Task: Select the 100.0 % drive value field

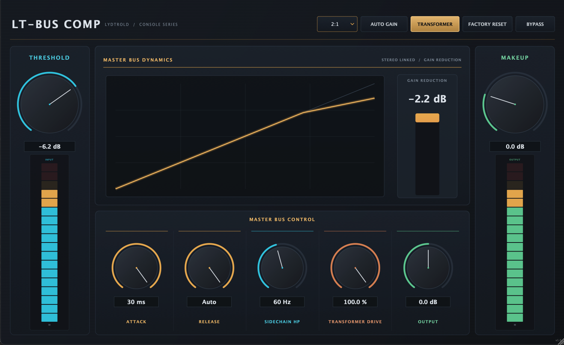Action: pyautogui.click(x=355, y=302)
